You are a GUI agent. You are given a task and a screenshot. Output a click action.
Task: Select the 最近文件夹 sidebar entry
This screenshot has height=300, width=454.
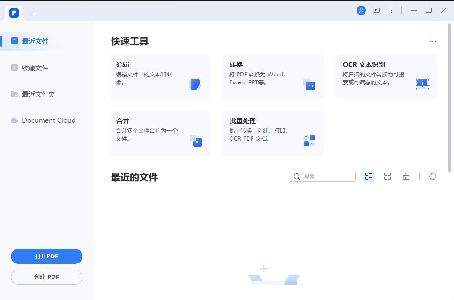(35, 94)
